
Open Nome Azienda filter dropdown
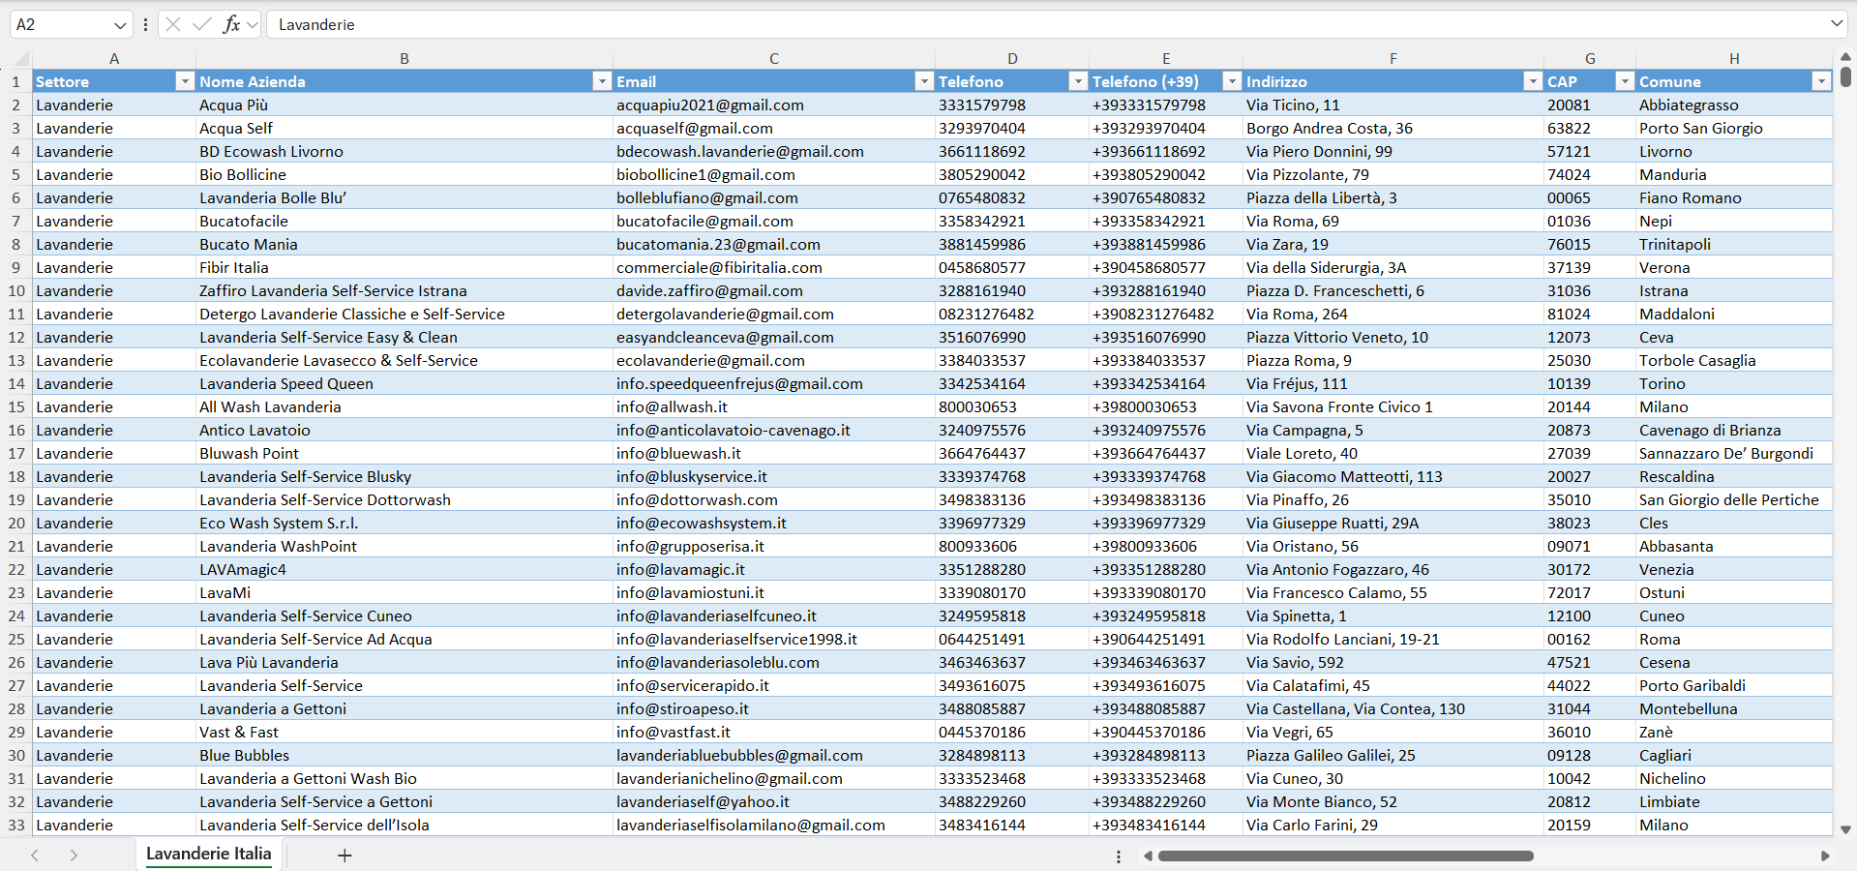(602, 81)
